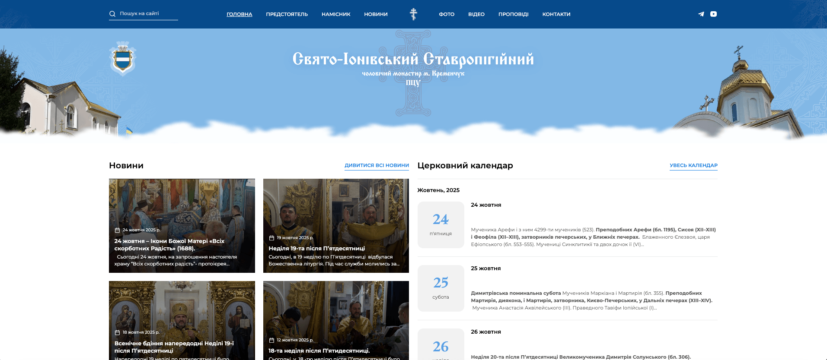The height and width of the screenshot is (360, 827).
Task: Click the 25 жовтня calendar heading
Action: [486, 268]
